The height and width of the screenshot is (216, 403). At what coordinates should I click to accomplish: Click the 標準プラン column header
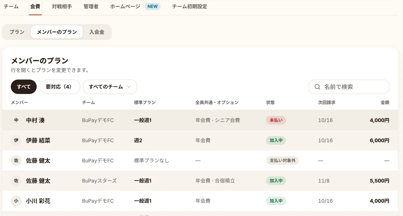click(x=145, y=102)
